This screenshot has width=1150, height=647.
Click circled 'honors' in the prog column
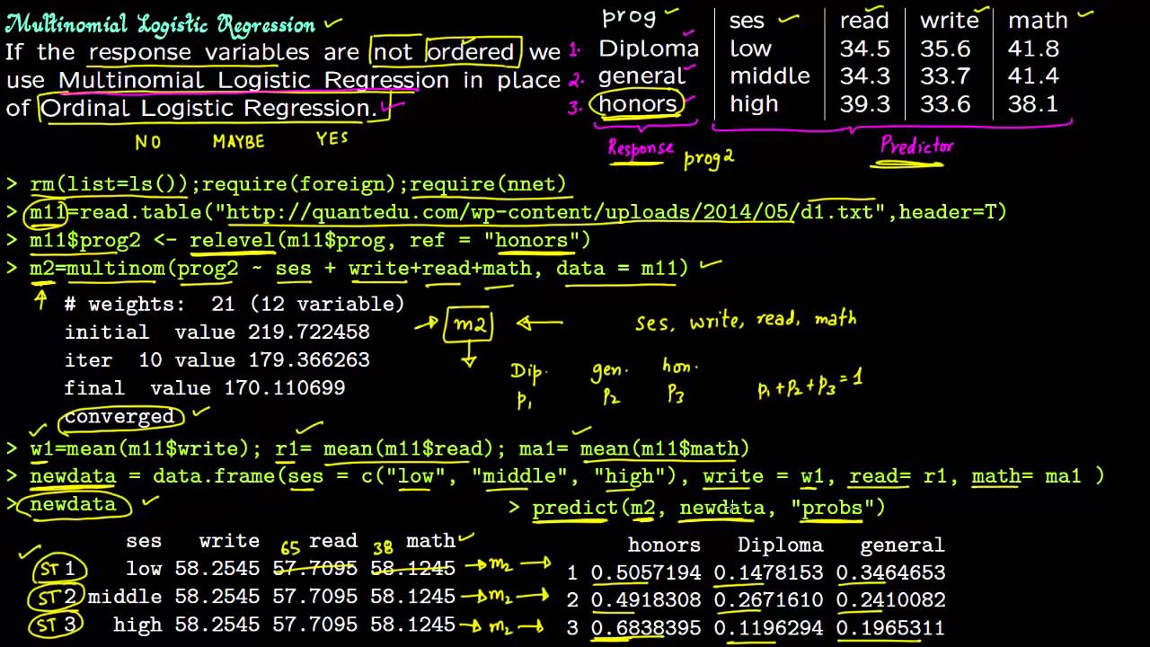coord(639,104)
